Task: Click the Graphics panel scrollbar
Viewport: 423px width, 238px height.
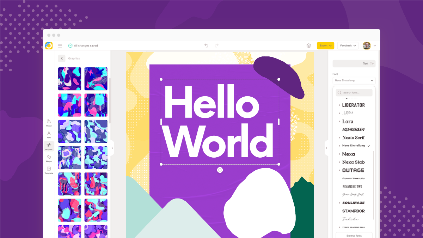Action: click(x=109, y=100)
